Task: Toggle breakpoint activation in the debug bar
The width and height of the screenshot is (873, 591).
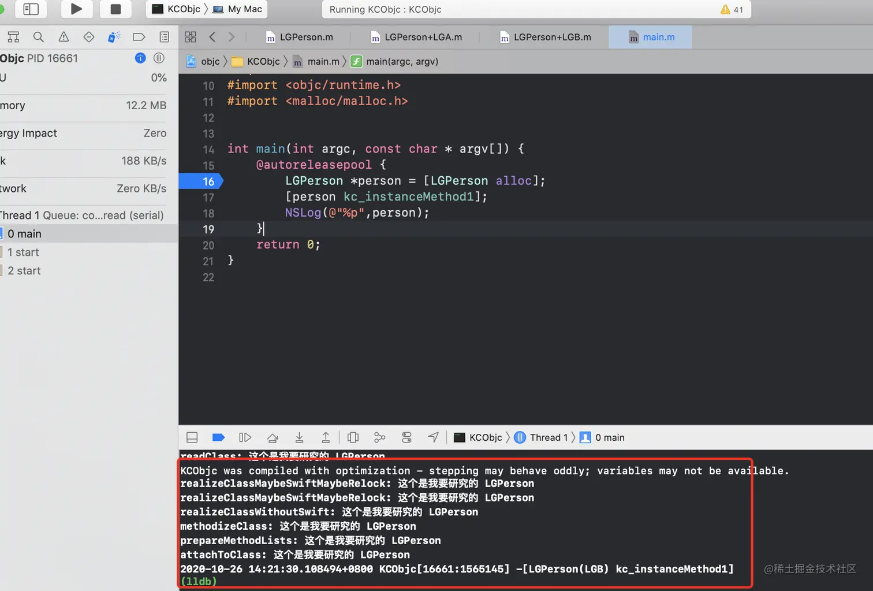Action: (x=218, y=437)
